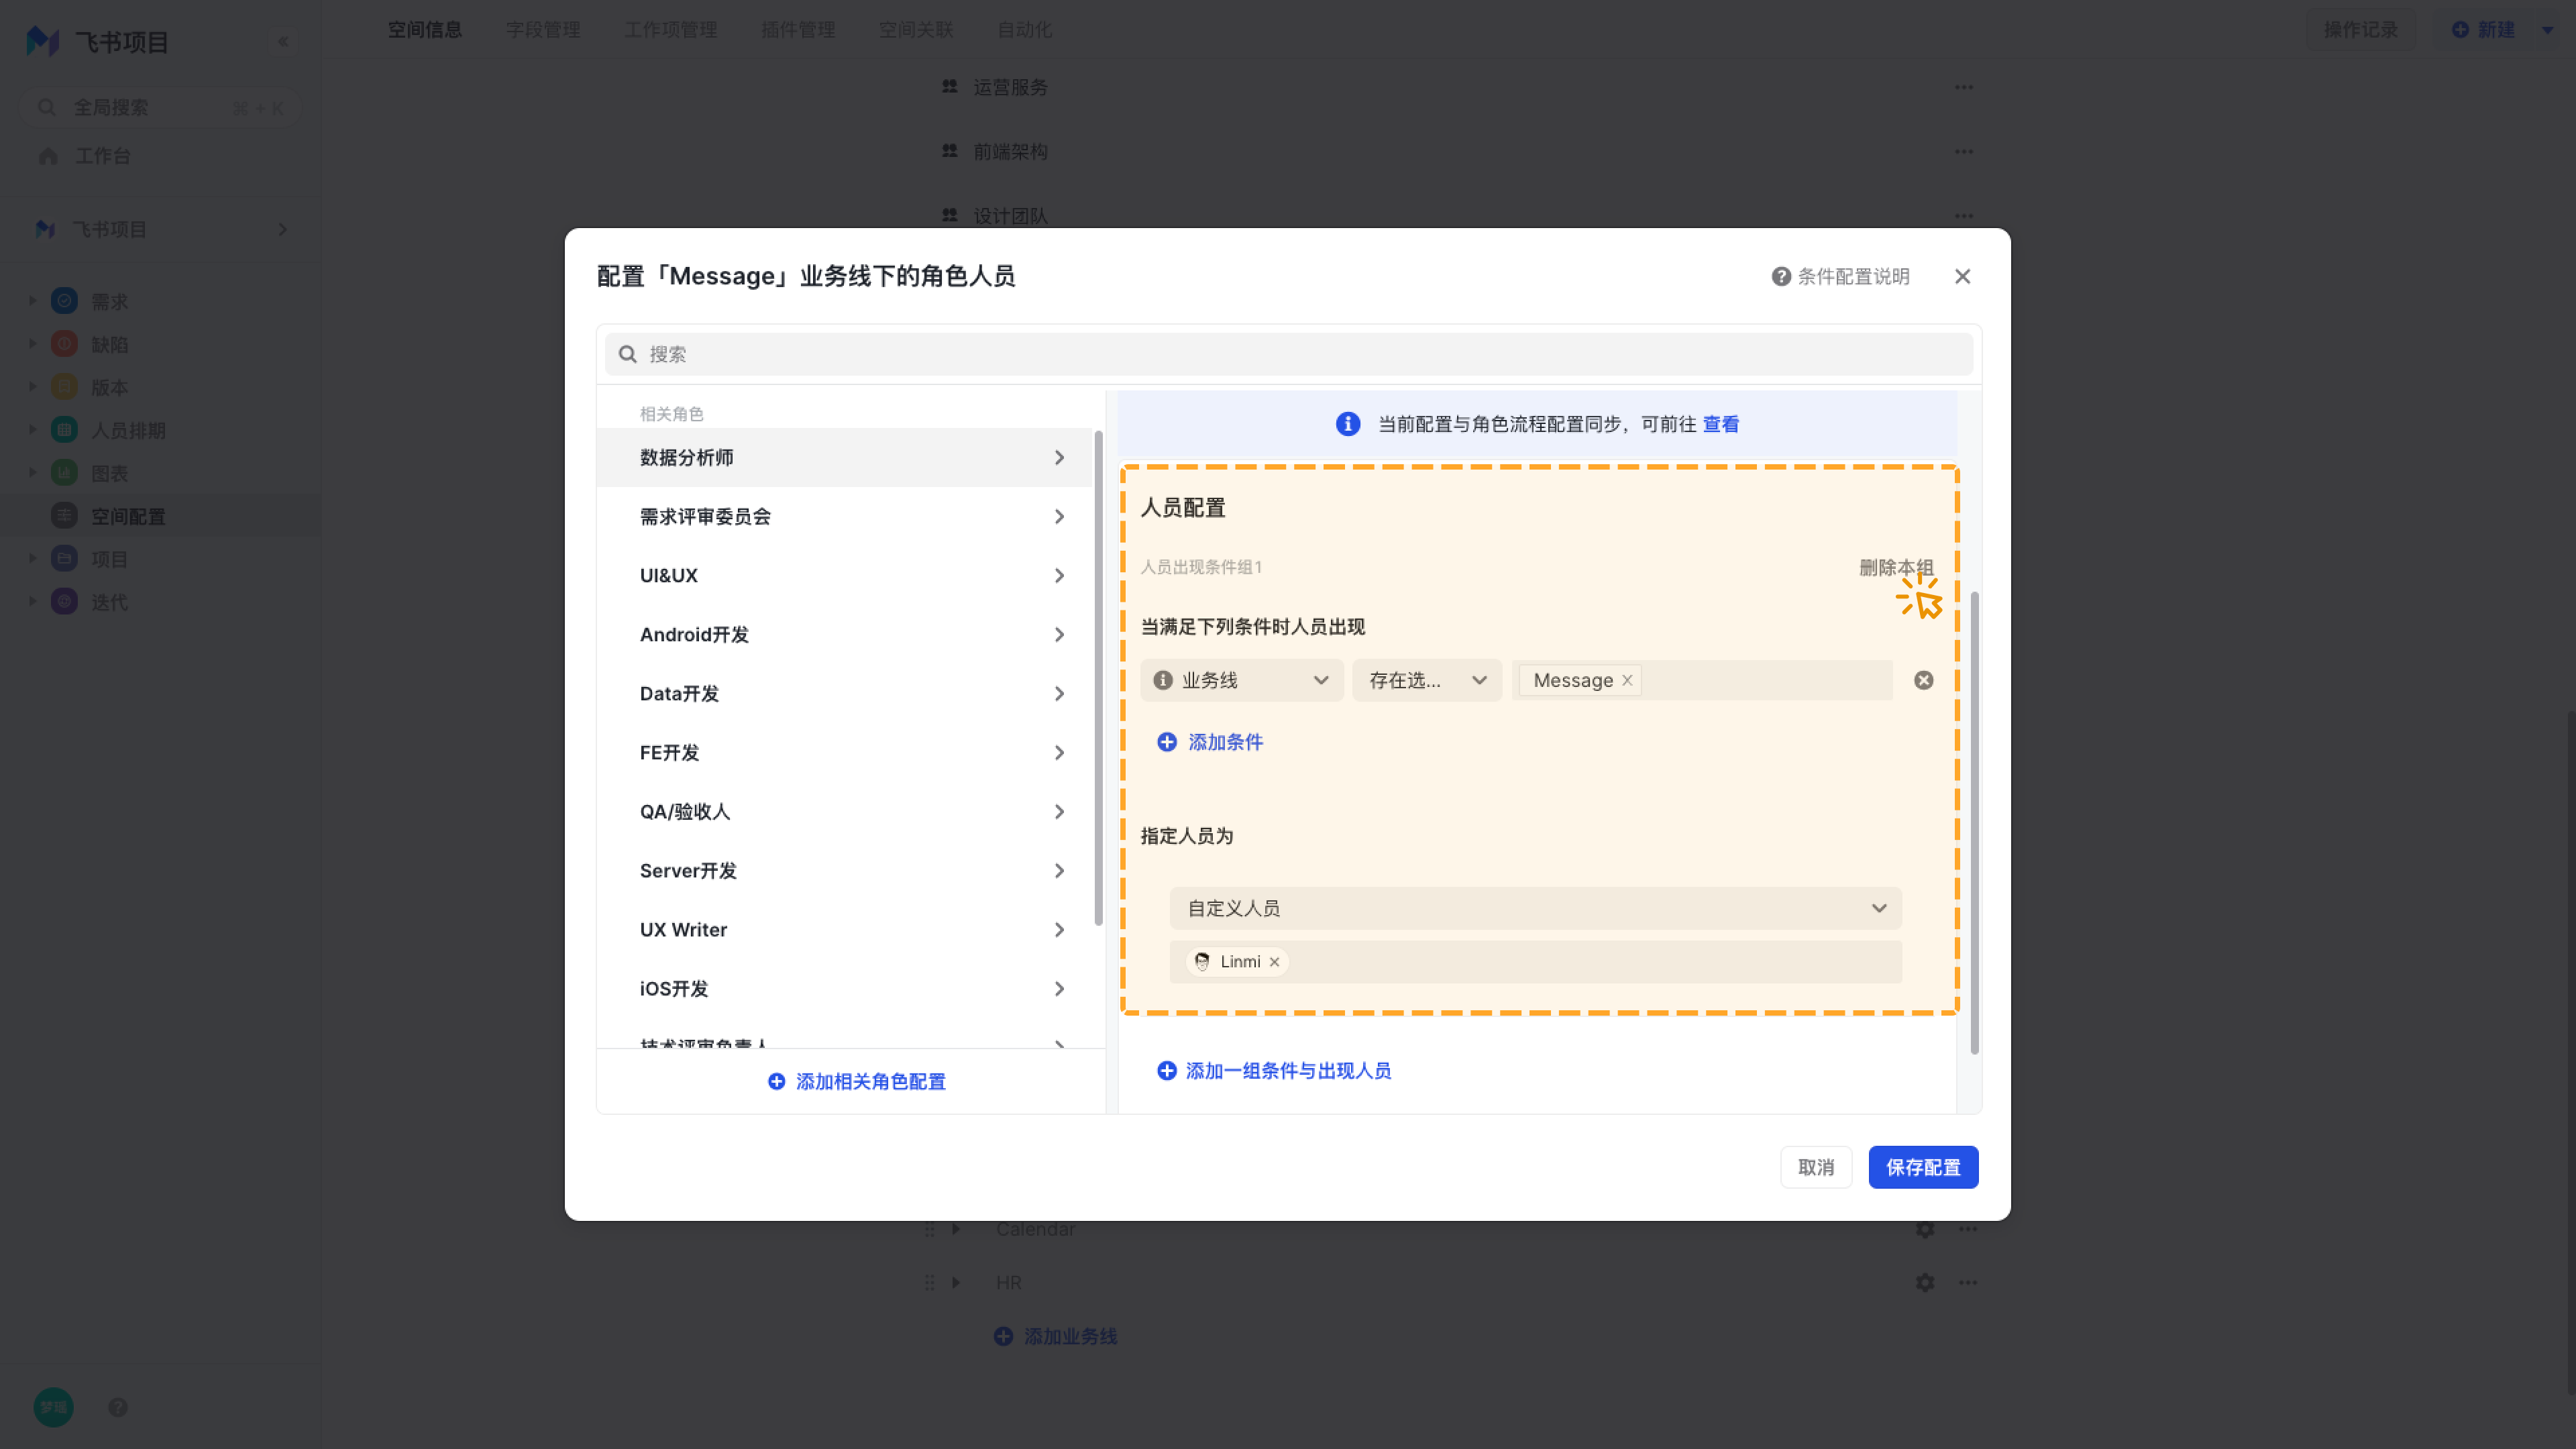
Task: Switch to the 字段管理 tab
Action: 543,29
